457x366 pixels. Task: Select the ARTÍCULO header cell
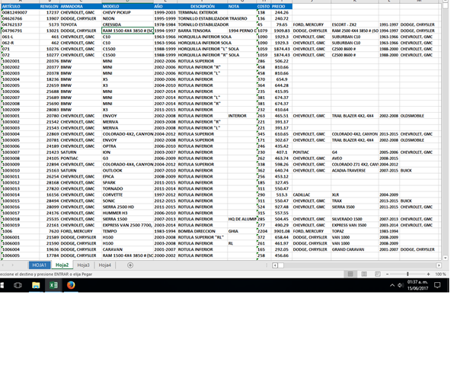[21, 6]
